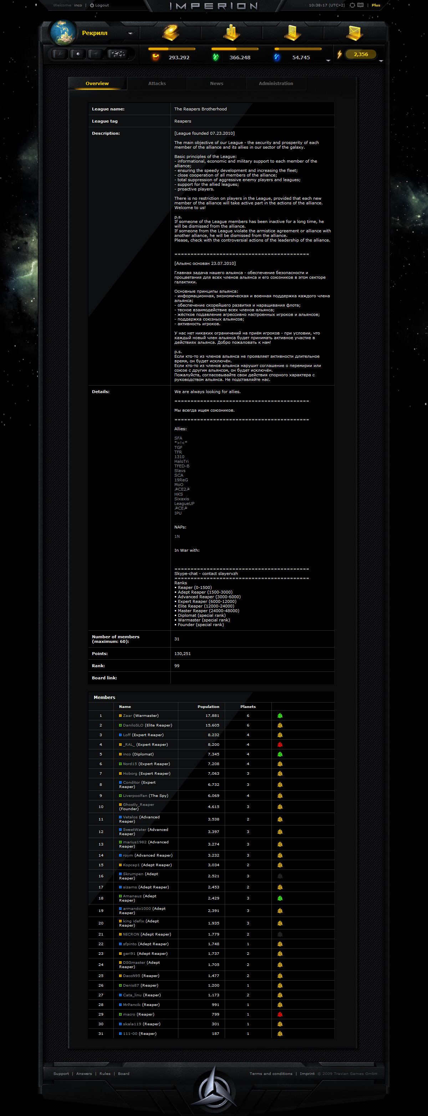428x1116 pixels.
Task: Click the refresh icon beside the clock
Action: [352, 5]
